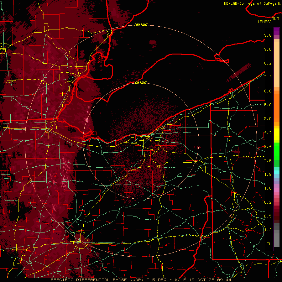
Task: Click the 100 NMI range ring label
Action: [x=141, y=25]
